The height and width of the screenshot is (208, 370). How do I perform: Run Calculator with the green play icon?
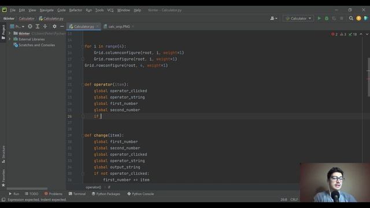coord(319,18)
